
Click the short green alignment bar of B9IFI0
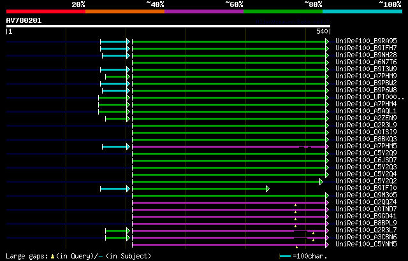[x=200, y=189]
